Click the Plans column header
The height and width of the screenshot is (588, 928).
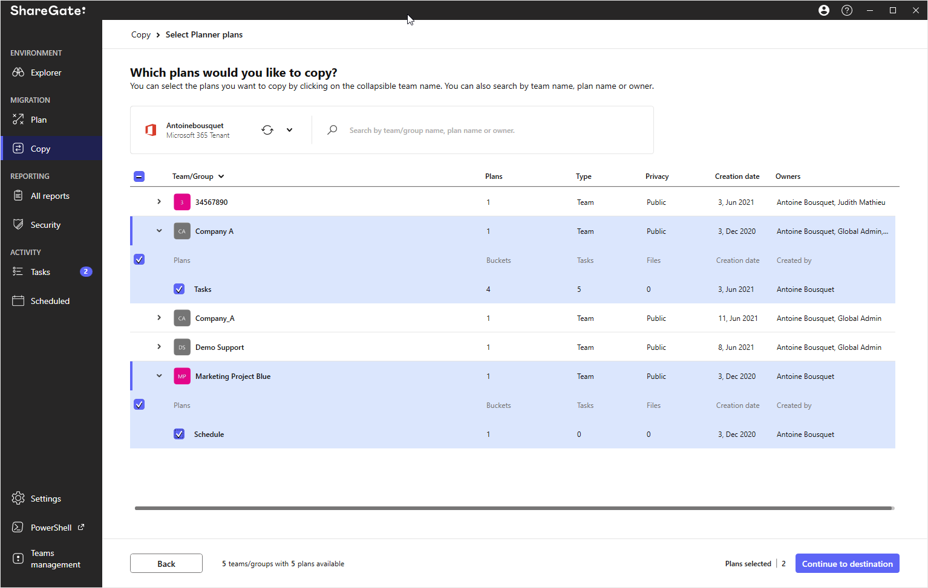[x=494, y=176]
